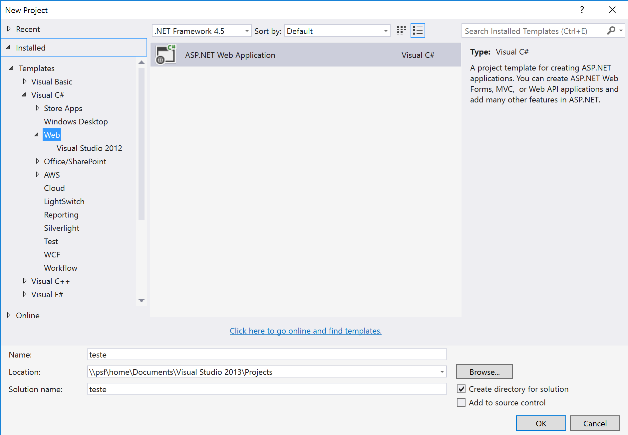
Task: Select the Reporting category
Action: 61,215
